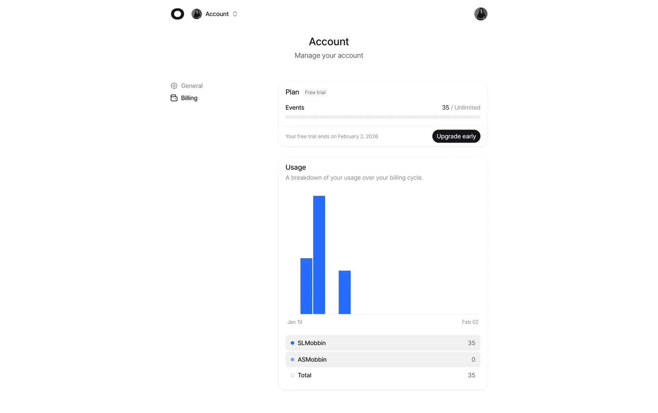
Task: Click the Events usage progress bar
Action: click(x=382, y=117)
